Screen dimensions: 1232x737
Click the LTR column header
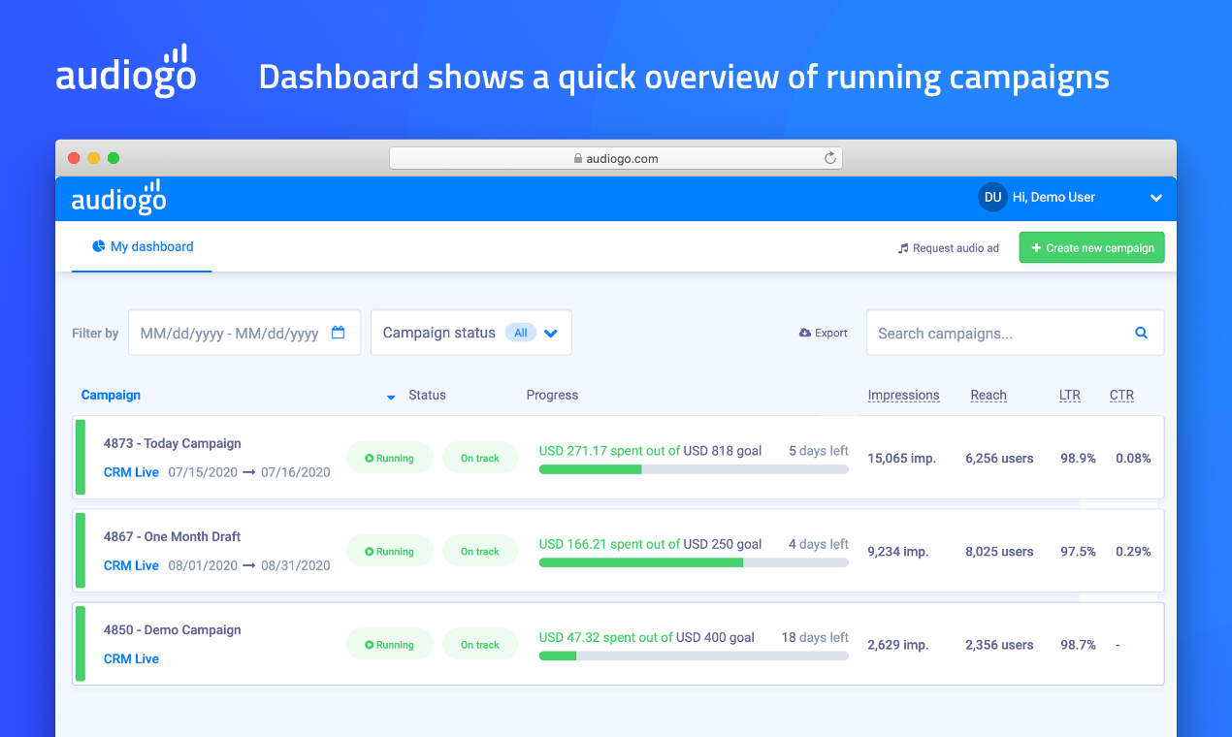[x=1069, y=395]
